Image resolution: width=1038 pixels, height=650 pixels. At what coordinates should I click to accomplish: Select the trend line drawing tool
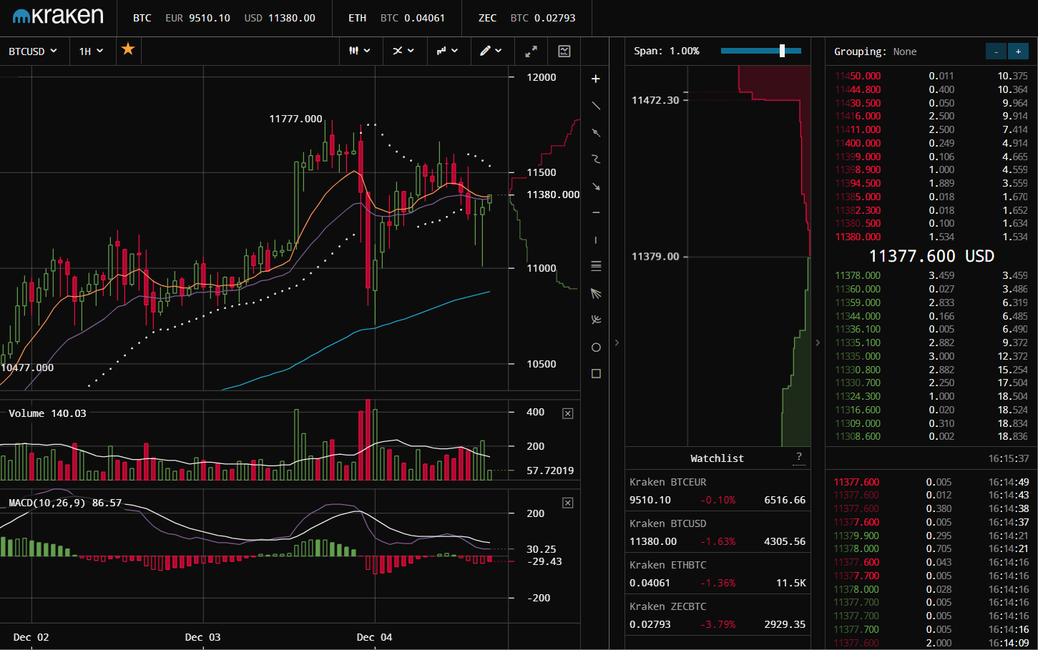[x=596, y=106]
